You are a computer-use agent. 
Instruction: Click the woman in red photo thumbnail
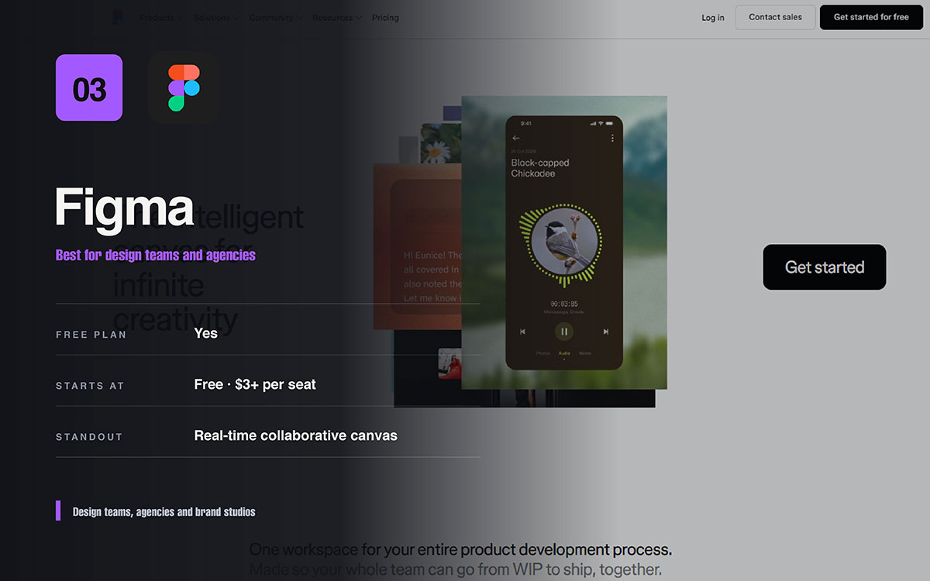tap(450, 364)
